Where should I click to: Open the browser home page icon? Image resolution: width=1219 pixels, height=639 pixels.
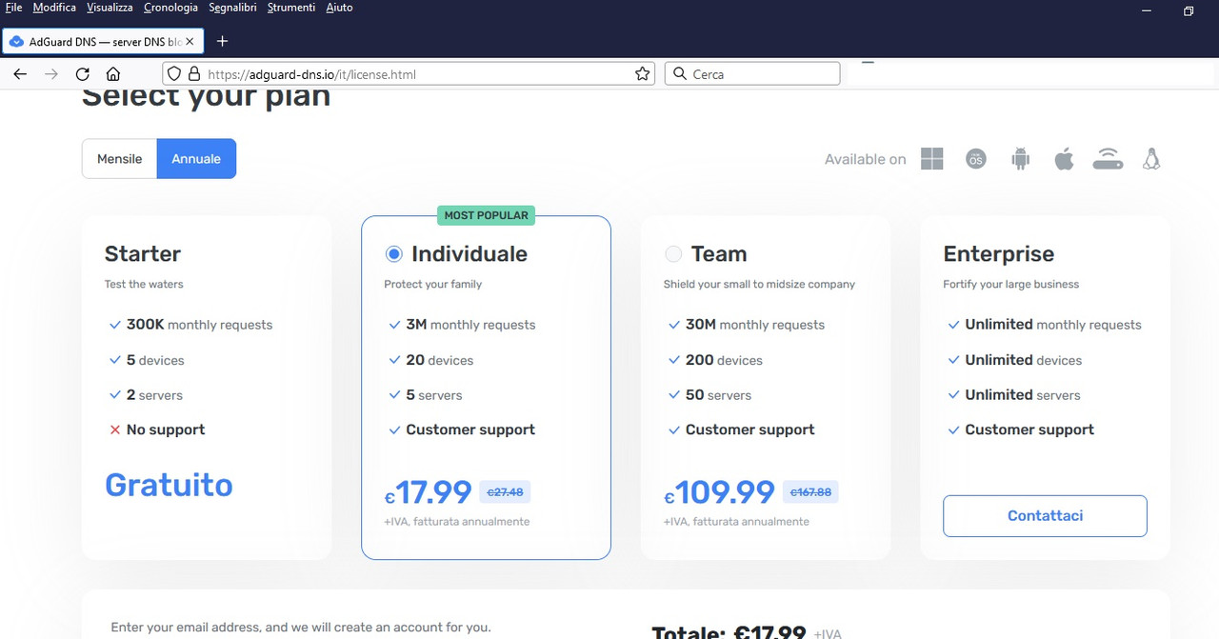(112, 74)
